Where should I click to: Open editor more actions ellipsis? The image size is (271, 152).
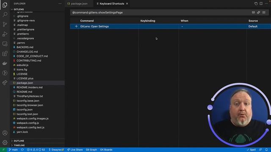click(x=266, y=4)
